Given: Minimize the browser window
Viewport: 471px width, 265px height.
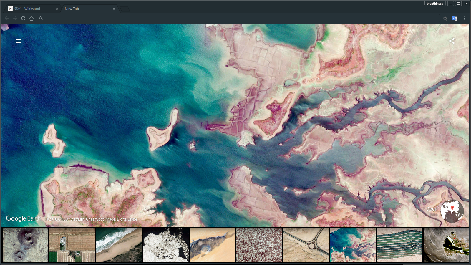Looking at the screenshot, I should pyautogui.click(x=451, y=4).
